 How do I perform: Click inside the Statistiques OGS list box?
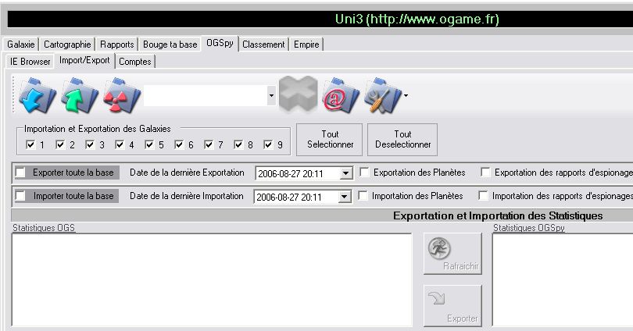tap(211, 279)
